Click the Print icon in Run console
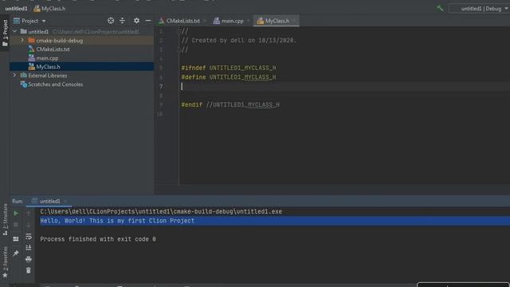This screenshot has width=510, height=287. coord(29,259)
